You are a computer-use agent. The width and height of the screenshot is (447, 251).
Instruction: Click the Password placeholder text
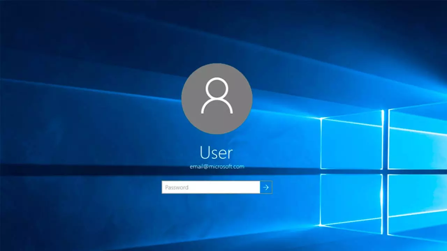176,187
